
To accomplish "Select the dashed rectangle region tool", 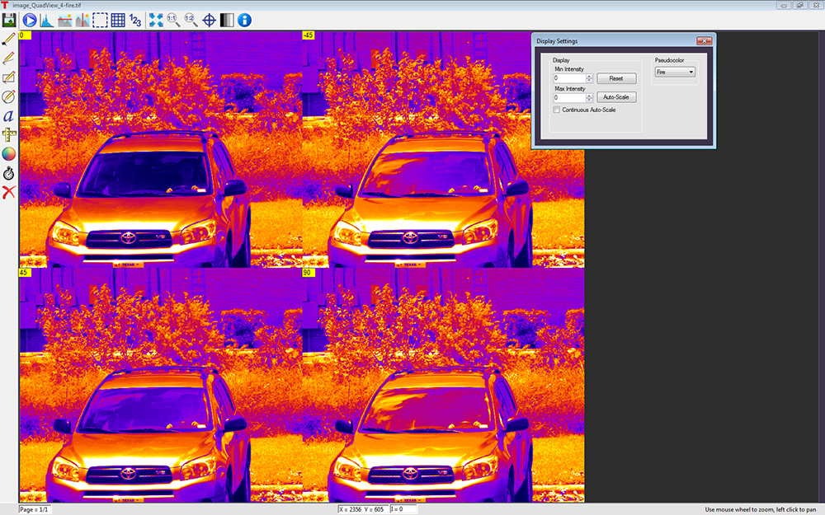I will pos(100,20).
